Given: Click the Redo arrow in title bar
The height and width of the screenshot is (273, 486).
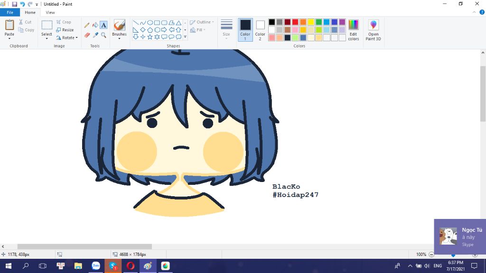Looking at the screenshot, I should (30, 4).
